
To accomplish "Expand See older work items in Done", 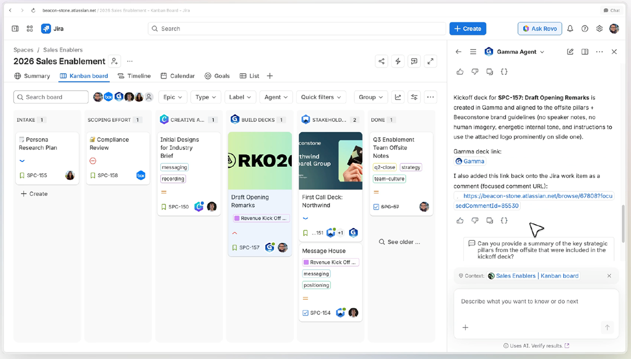I will tap(400, 242).
